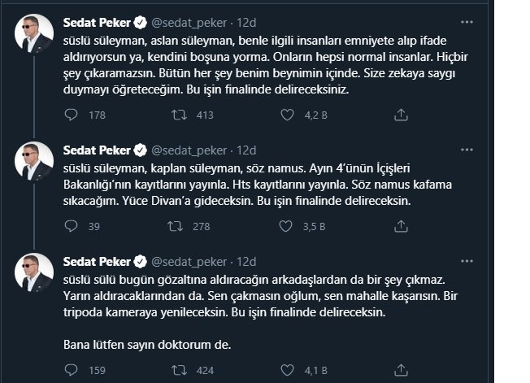The height and width of the screenshot is (383, 530).
Task: Reply to the tweet with 159 comments
Action: tap(71, 370)
